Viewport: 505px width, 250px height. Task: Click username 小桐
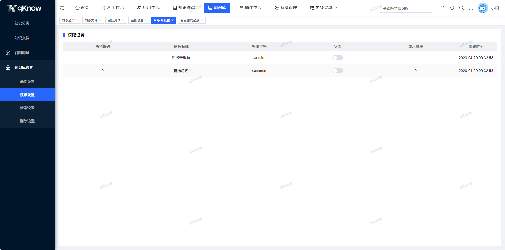pos(495,8)
